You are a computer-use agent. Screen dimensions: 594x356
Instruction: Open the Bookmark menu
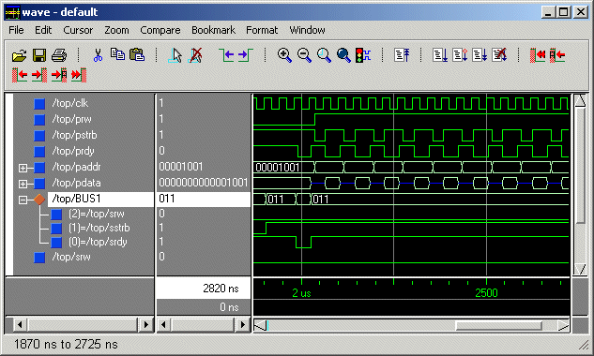213,30
